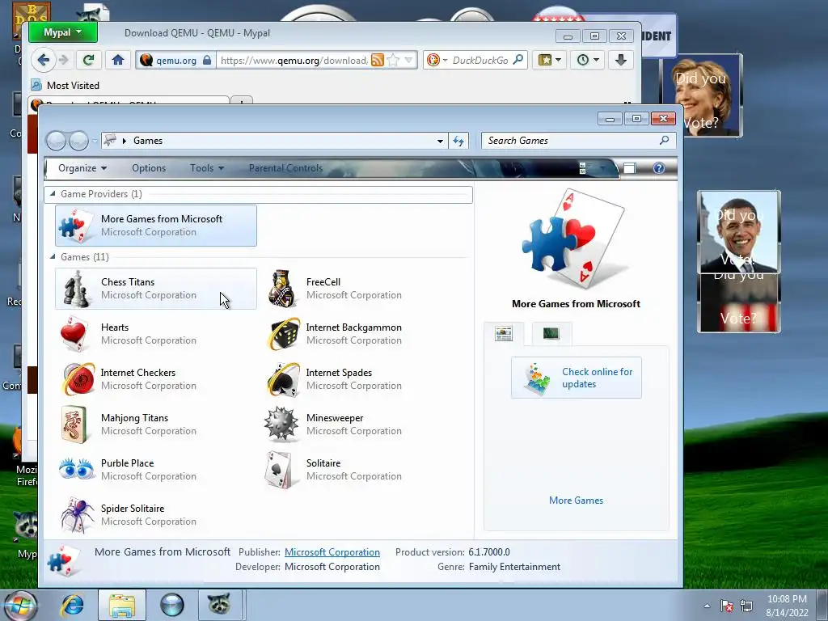Show hidden tray icons arrow
828x621 pixels.
click(x=707, y=606)
